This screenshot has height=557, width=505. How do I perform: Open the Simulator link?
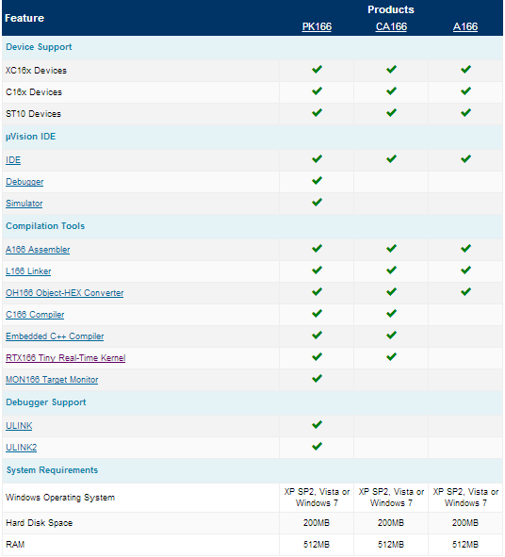pos(24,204)
